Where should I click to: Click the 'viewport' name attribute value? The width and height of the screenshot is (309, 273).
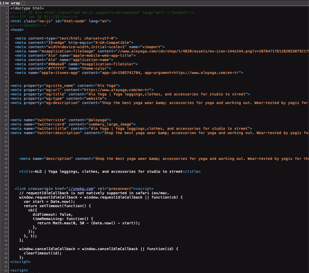pos(151,47)
